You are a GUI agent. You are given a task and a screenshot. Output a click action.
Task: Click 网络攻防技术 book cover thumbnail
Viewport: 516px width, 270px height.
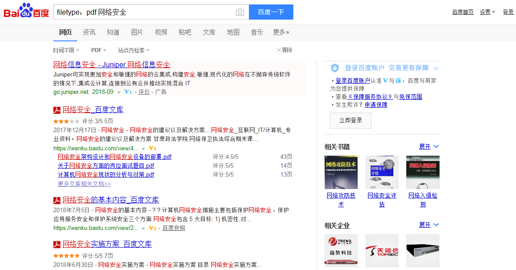pyautogui.click(x=341, y=172)
